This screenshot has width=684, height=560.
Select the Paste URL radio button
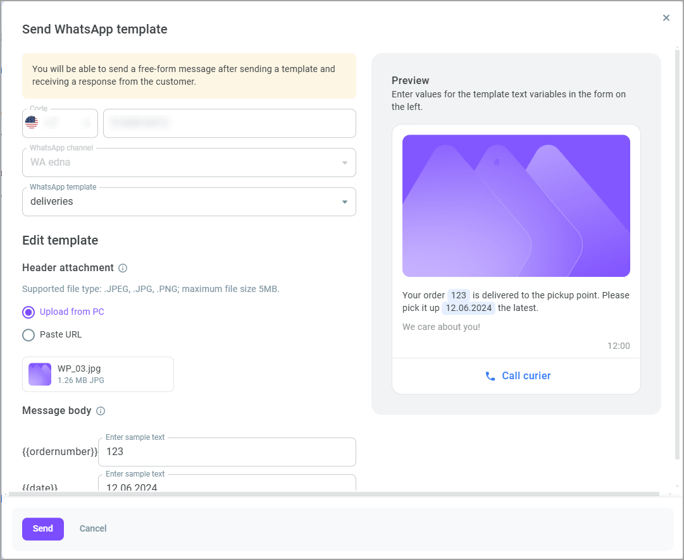(x=28, y=335)
